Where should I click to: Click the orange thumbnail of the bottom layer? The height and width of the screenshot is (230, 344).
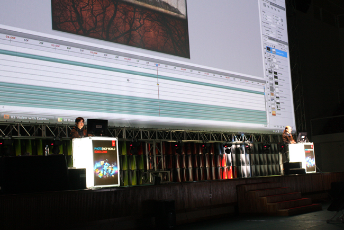click(x=274, y=112)
